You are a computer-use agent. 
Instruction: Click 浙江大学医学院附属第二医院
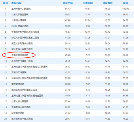[x=25, y=38]
